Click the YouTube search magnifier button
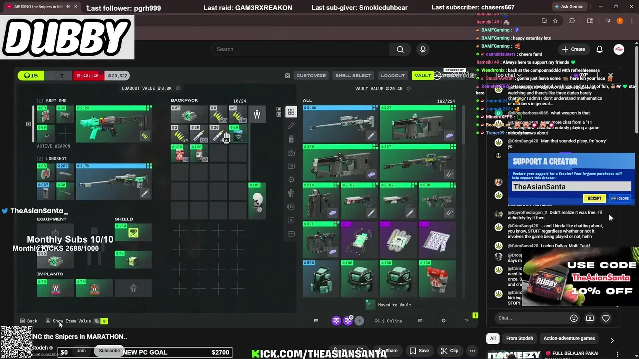 click(400, 49)
